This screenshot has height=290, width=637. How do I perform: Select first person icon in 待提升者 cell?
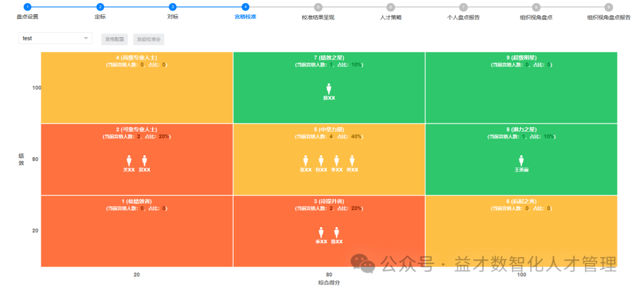point(321,232)
